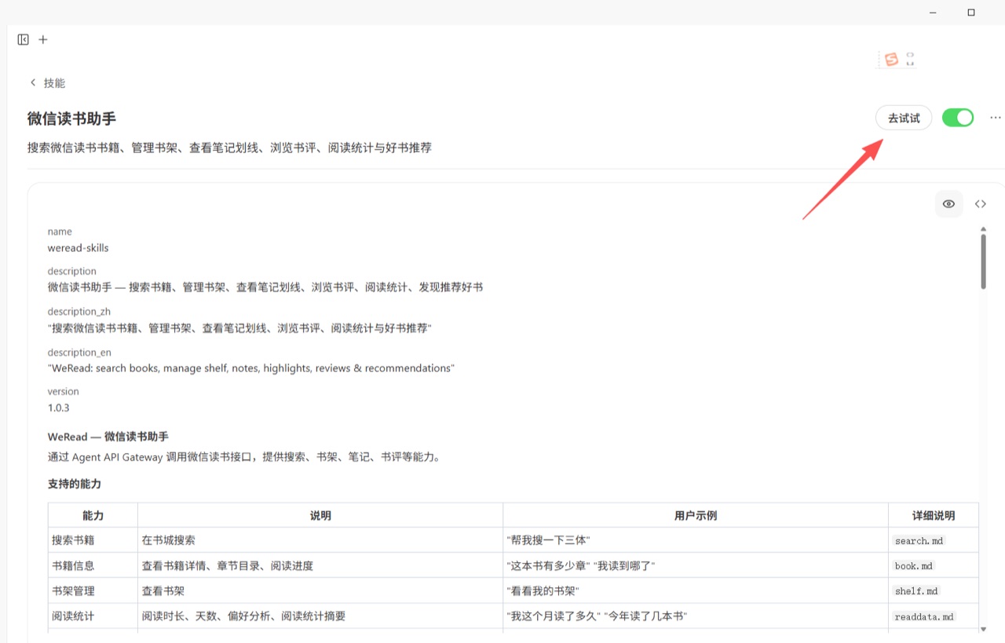Click the version number 1.0.3

tap(59, 407)
